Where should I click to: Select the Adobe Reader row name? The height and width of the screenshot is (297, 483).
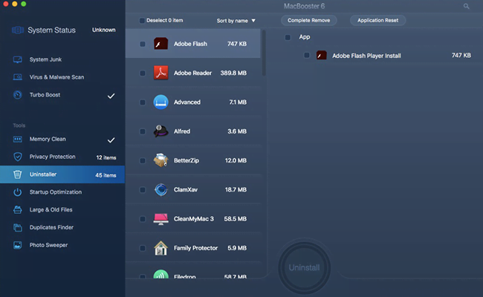pyautogui.click(x=193, y=73)
